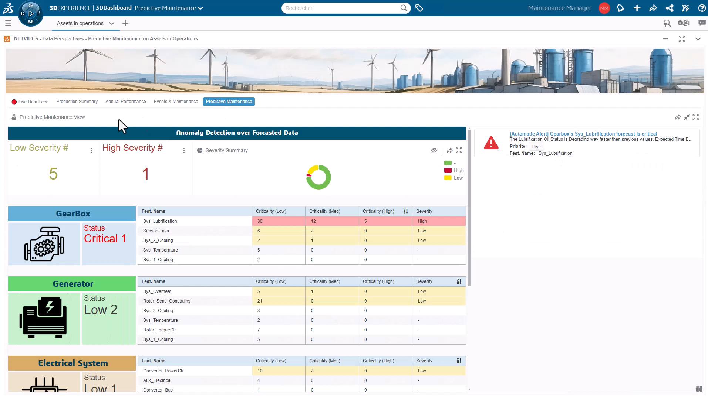The width and height of the screenshot is (708, 396).
Task: Open the hamburger menu
Action: click(8, 23)
